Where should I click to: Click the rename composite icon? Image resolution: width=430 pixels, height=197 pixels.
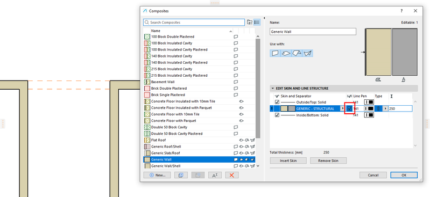pos(215,175)
